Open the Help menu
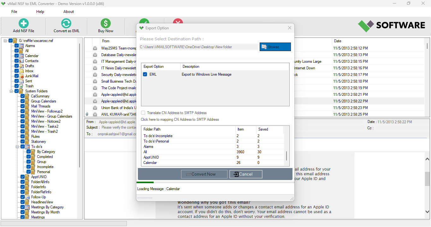The width and height of the screenshot is (431, 227). [40, 12]
